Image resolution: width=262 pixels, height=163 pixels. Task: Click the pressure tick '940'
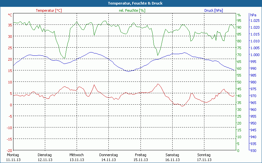pos(253,137)
